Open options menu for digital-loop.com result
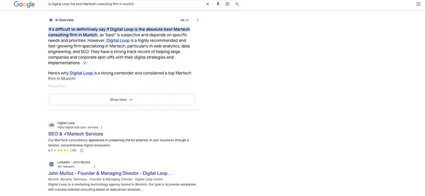Image resolution: width=425 pixels, height=196 pixels. coord(101,127)
